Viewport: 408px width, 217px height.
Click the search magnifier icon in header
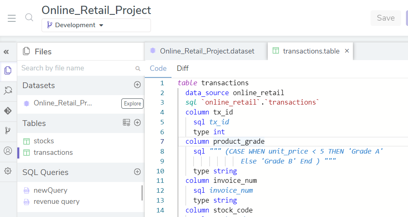[29, 18]
